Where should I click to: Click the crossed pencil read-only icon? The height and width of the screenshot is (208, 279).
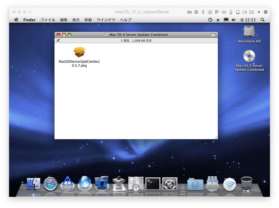58,40
